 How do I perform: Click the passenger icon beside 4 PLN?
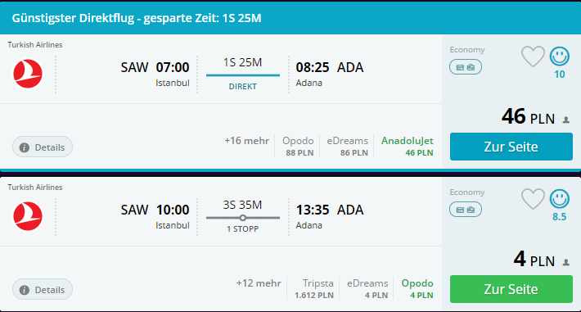coord(565,262)
